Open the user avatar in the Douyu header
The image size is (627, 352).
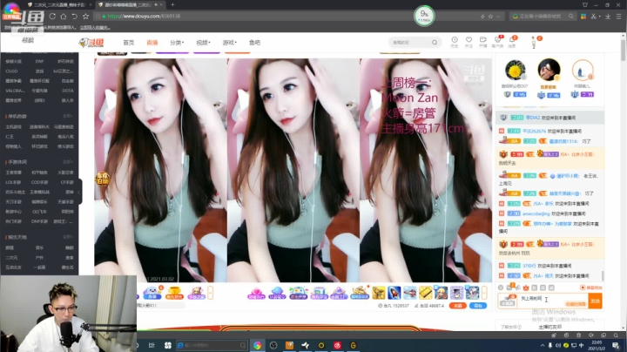[x=534, y=43]
